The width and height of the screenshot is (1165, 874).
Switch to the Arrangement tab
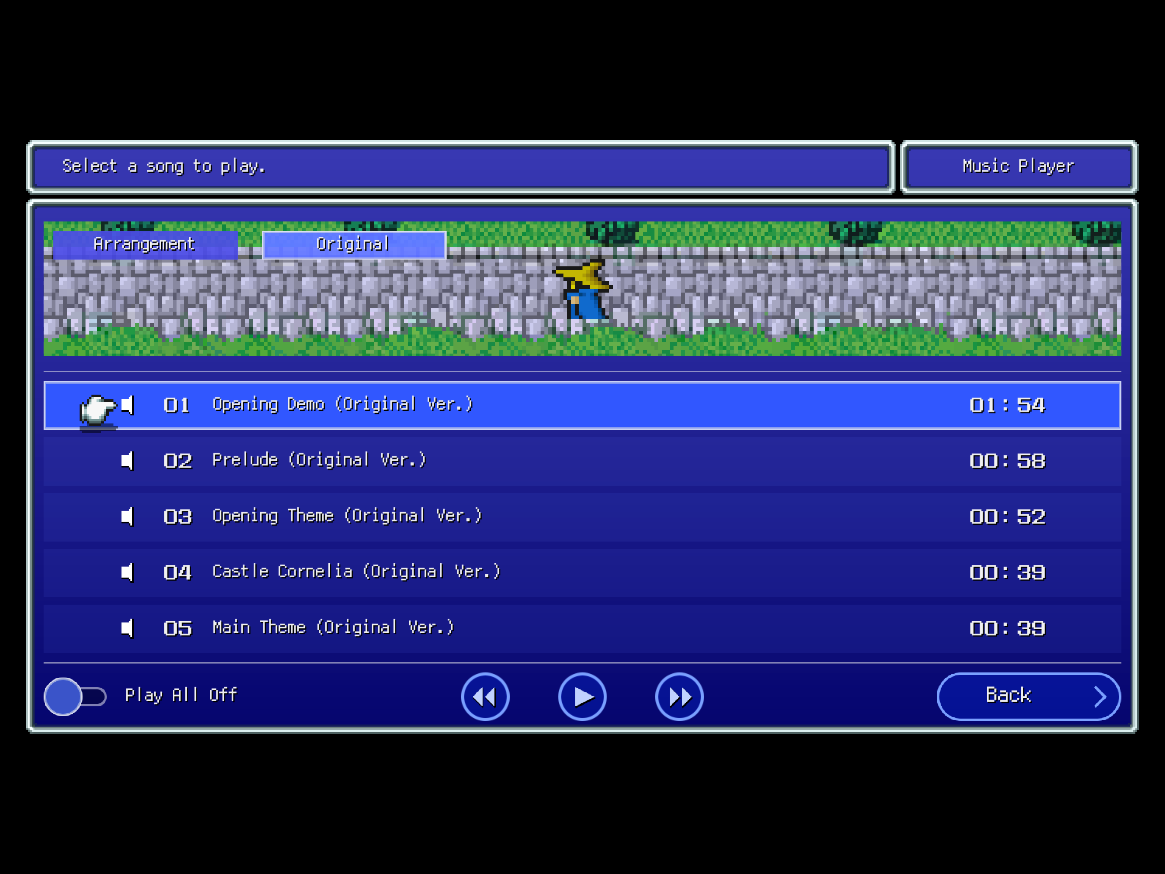point(143,243)
